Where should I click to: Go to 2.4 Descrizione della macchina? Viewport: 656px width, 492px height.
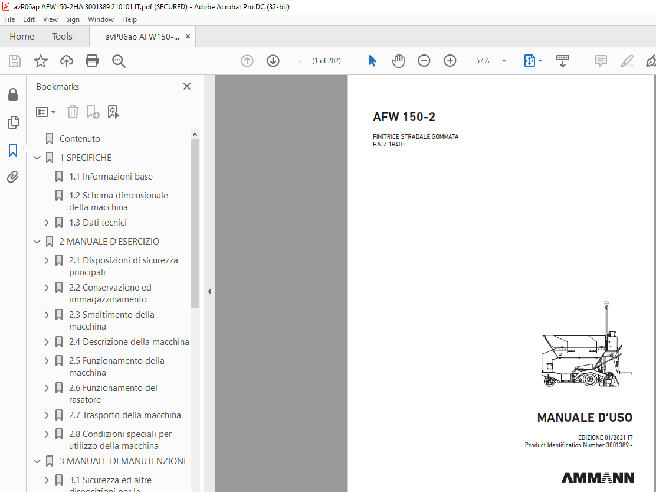pyautogui.click(x=129, y=342)
